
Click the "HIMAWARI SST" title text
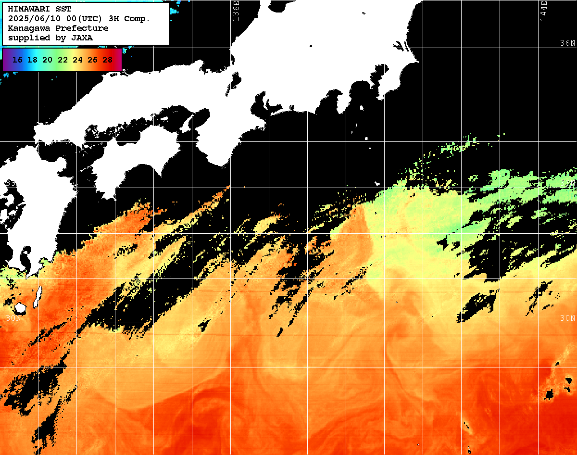pyautogui.click(x=39, y=9)
